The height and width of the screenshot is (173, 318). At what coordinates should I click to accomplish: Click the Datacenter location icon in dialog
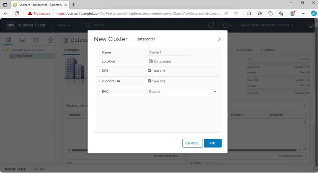pos(151,61)
